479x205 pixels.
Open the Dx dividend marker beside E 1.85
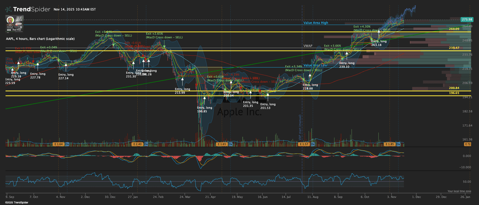tap(398, 144)
